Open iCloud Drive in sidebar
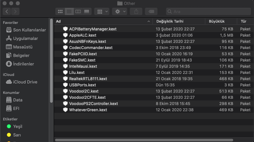This screenshot has height=142, width=254. (25, 82)
